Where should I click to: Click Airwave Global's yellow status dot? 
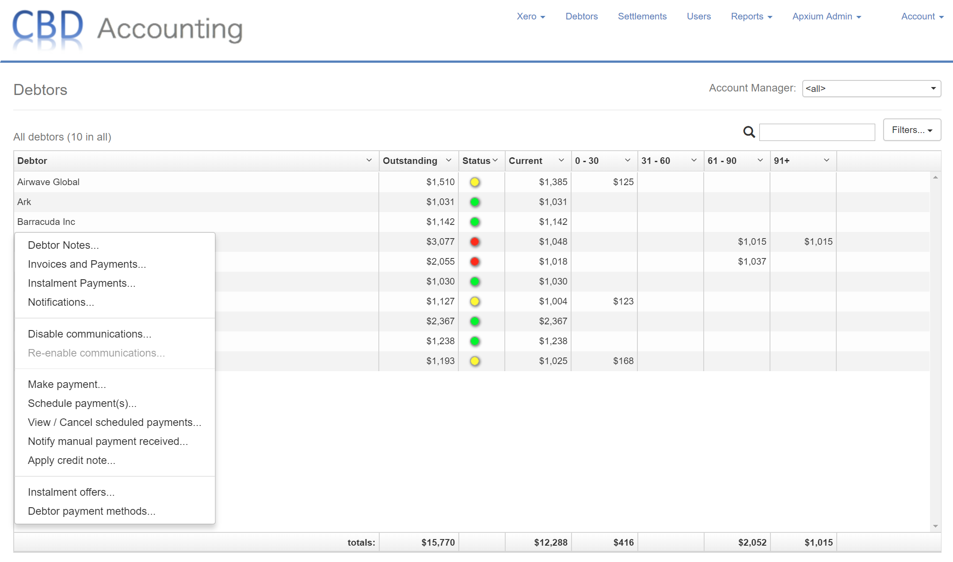(475, 182)
